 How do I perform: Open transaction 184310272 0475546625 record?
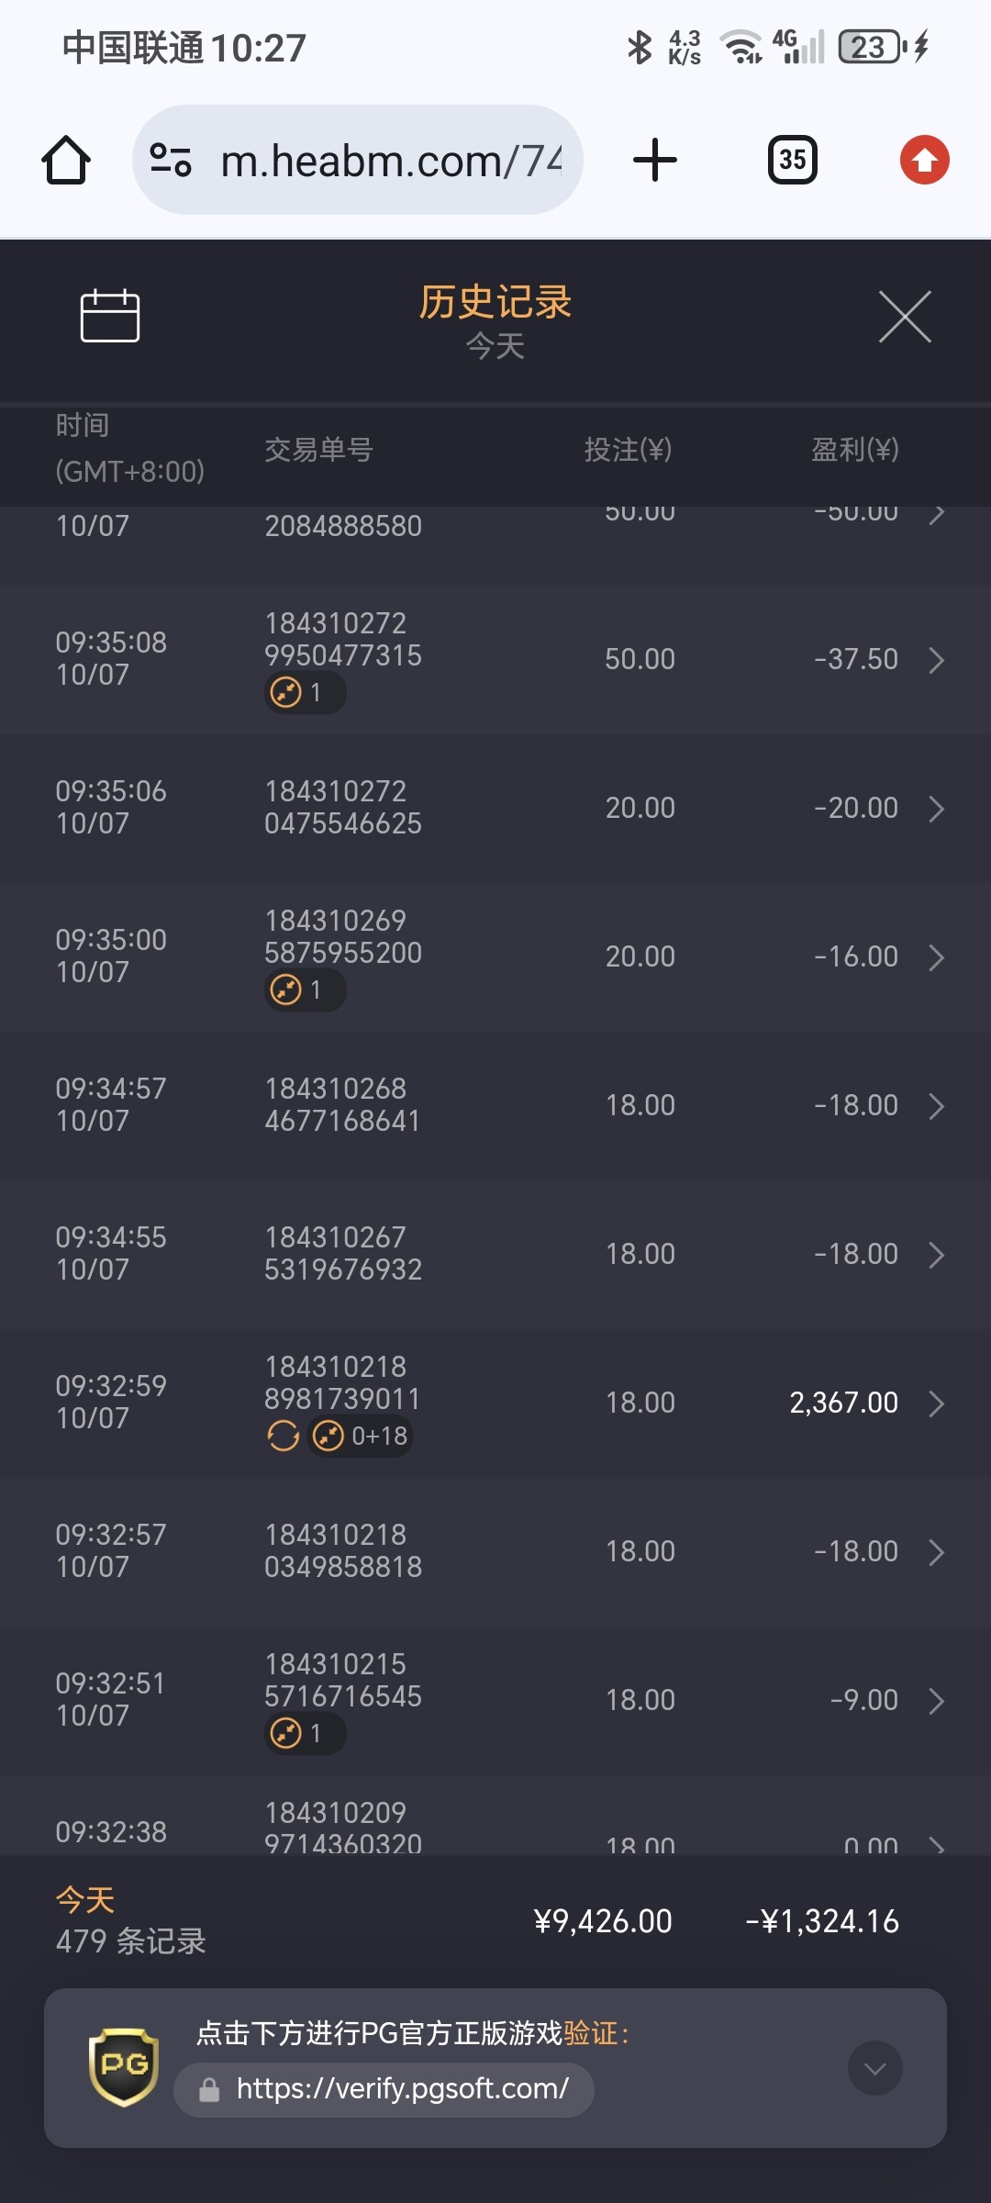343,808
